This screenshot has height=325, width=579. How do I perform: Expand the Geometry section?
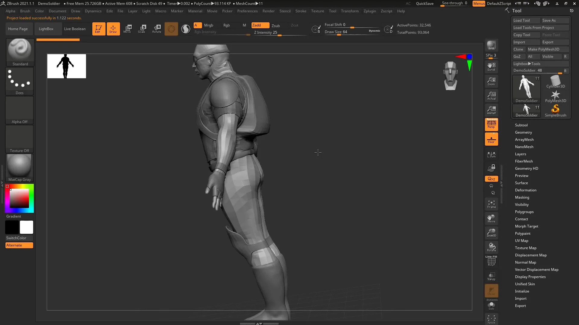pos(523,132)
